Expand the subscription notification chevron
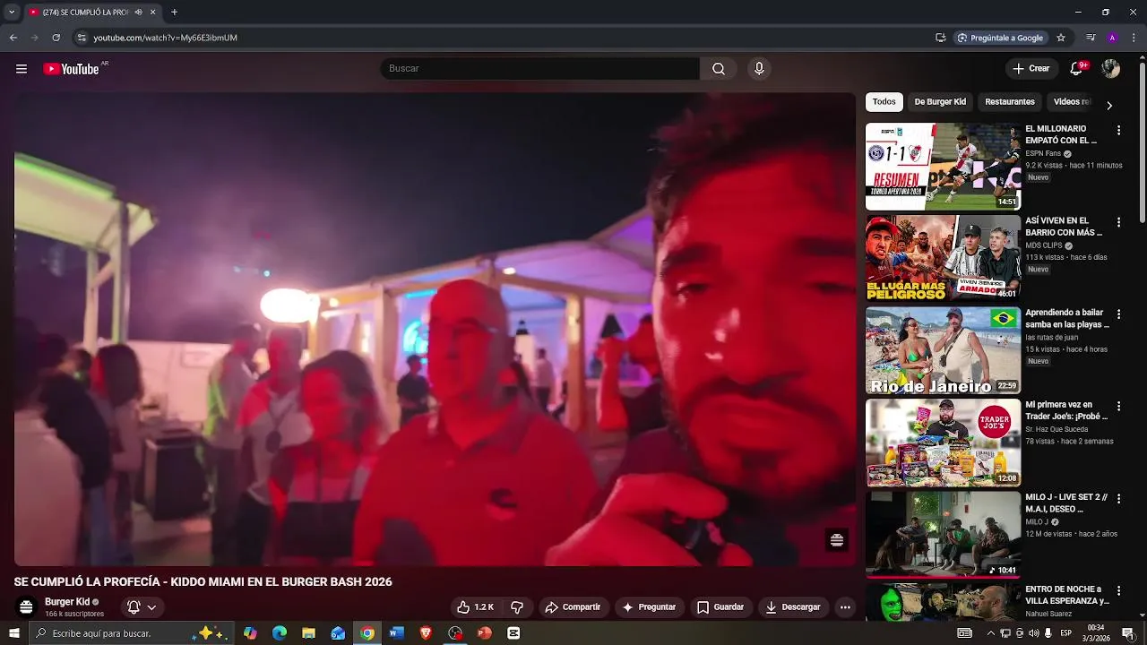The image size is (1147, 645). coord(151,607)
